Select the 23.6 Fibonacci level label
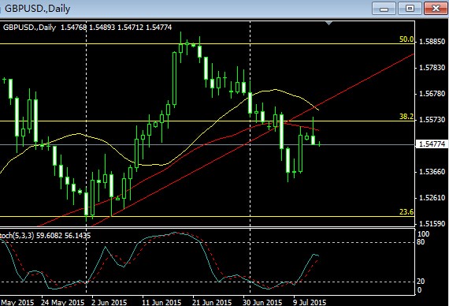Viewport: 449px width, 306px height. [x=406, y=212]
